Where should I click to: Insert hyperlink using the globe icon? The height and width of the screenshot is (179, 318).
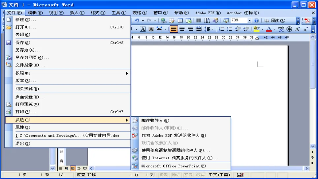click(164, 20)
